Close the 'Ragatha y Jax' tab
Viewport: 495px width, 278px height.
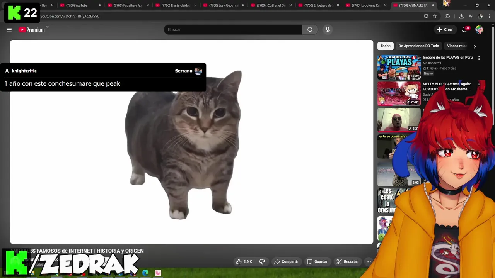pyautogui.click(x=148, y=5)
